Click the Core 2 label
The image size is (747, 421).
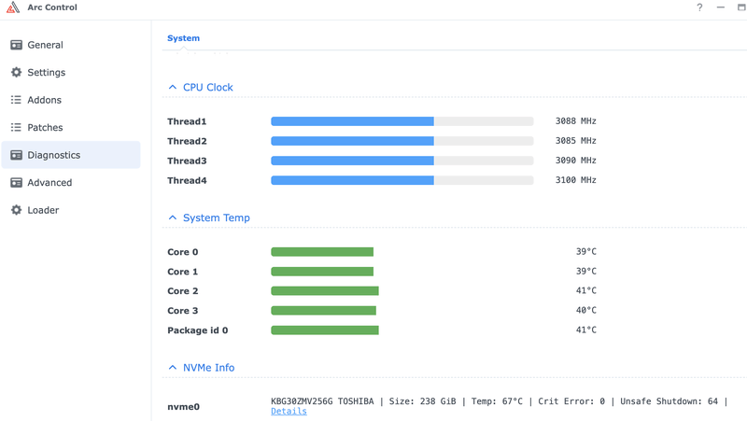pyautogui.click(x=182, y=291)
